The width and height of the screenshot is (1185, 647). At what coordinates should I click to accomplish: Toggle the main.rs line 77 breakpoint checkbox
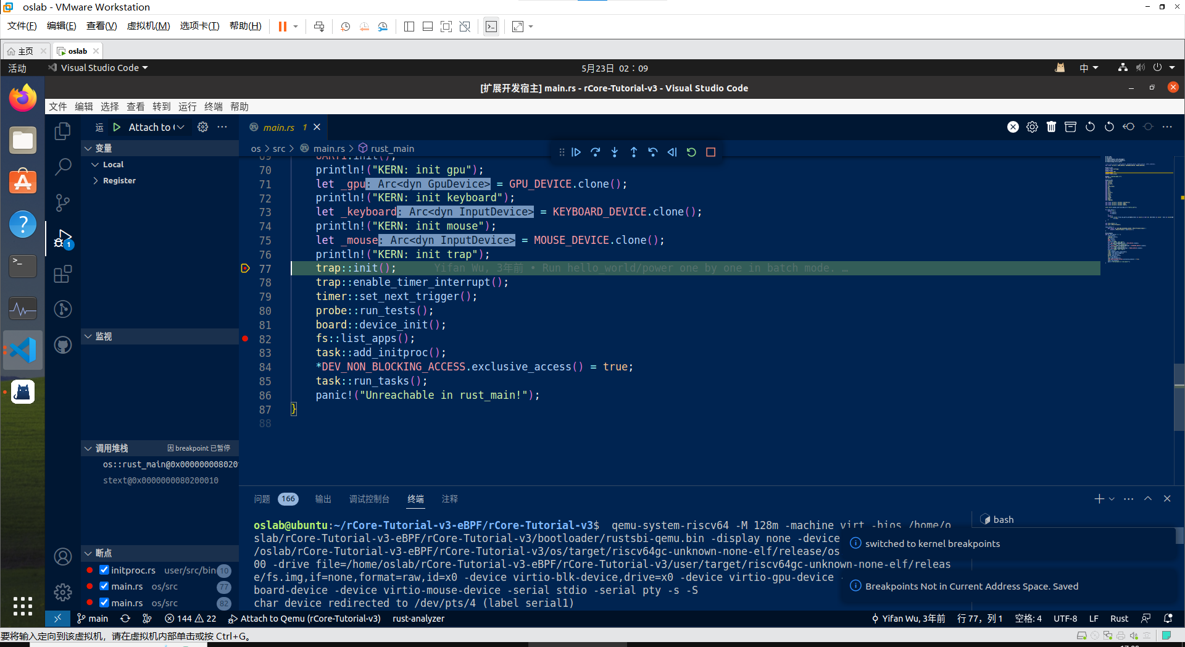coord(104,586)
